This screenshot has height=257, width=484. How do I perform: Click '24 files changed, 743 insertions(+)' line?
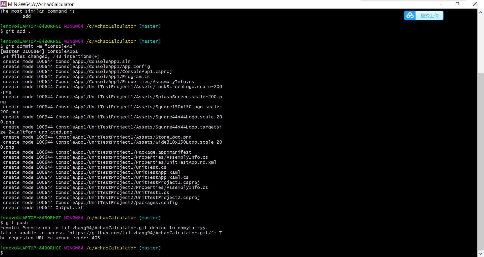[x=51, y=56]
